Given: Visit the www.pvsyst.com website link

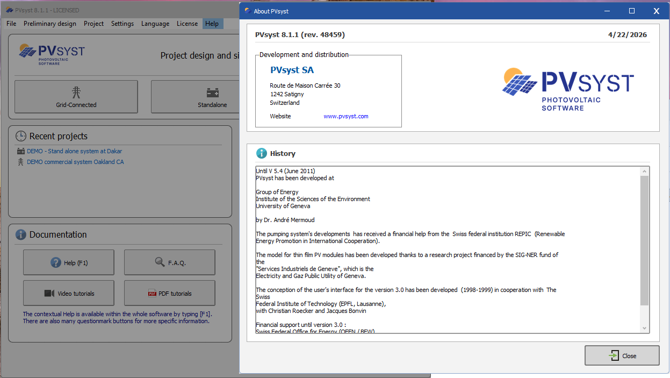Looking at the screenshot, I should pyautogui.click(x=346, y=116).
